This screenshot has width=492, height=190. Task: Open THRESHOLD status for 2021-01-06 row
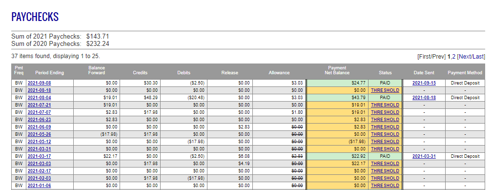[385, 186]
